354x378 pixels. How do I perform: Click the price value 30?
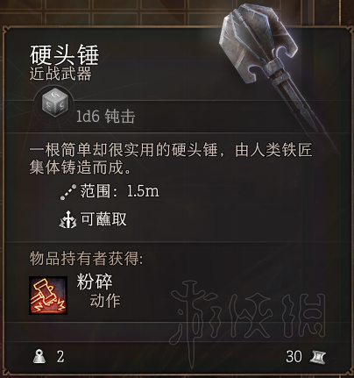(x=294, y=357)
